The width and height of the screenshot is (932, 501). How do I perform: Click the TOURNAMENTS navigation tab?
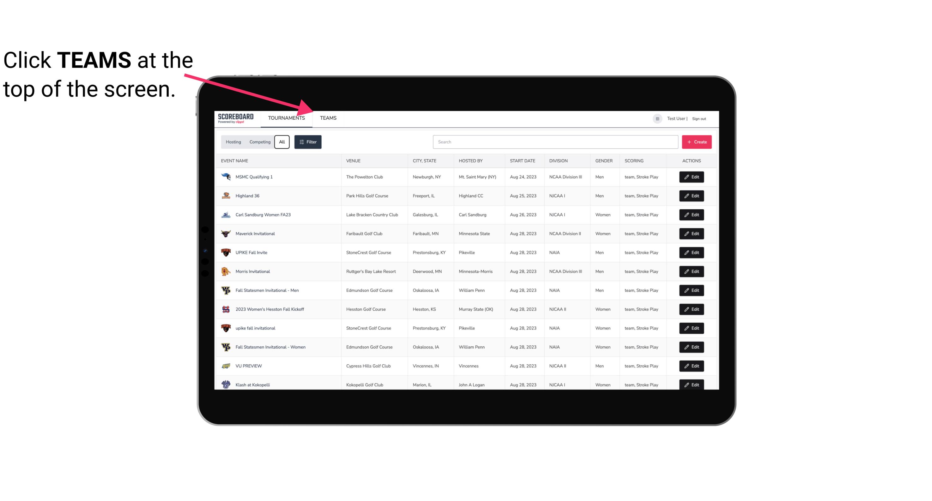(x=286, y=118)
